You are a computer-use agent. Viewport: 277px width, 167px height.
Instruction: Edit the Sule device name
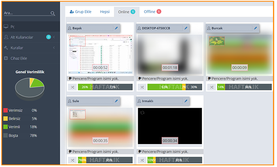coord(116,101)
